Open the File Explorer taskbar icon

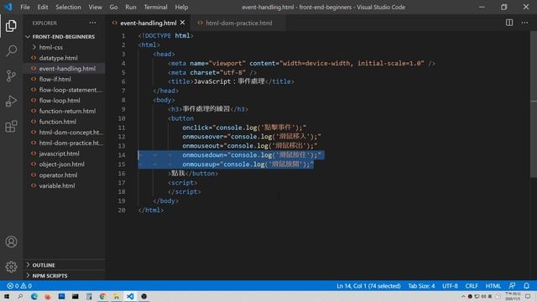point(117,296)
